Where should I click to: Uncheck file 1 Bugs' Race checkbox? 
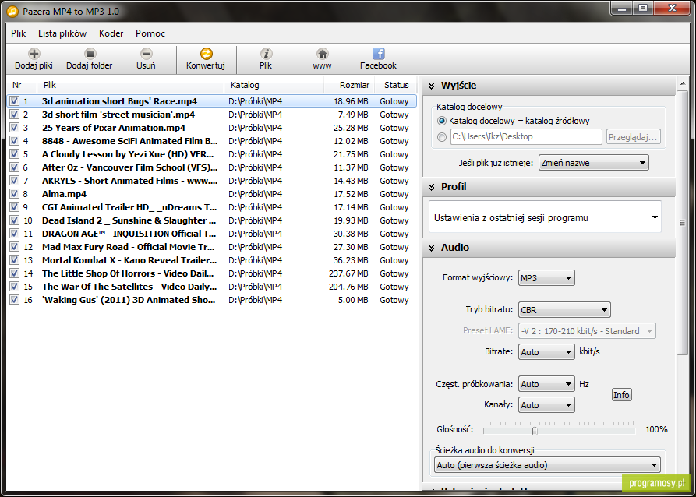[x=15, y=101]
